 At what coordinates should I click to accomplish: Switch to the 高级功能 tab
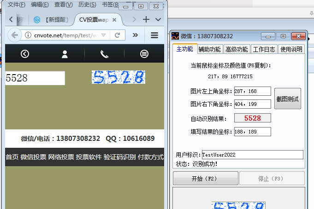coord(237,49)
